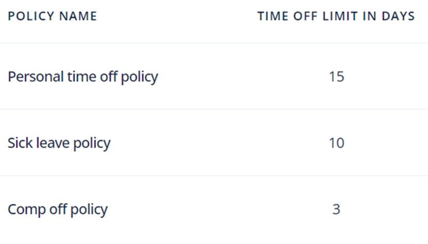
Task: Click the divider between Sick and Comp rows
Action: (214, 176)
